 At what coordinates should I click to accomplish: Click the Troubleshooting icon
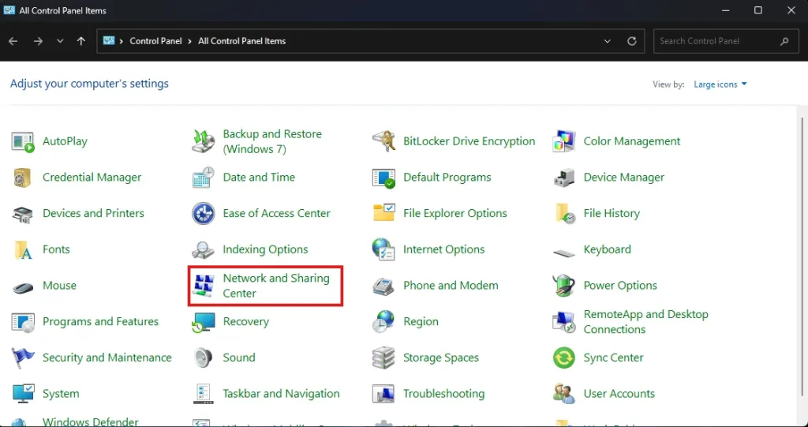click(383, 394)
